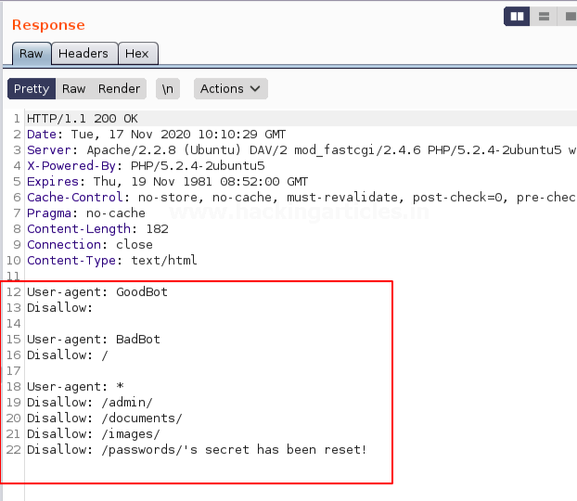Select the horizontal stacked layout icon
The height and width of the screenshot is (501, 577).
tap(544, 17)
